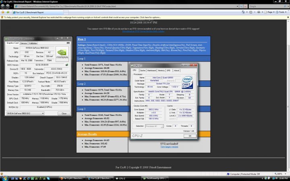Click the security information bar message

[x=82, y=17]
